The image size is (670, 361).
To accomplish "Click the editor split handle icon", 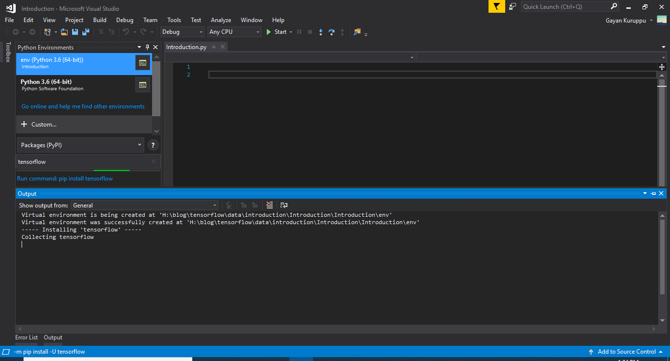I will [662, 67].
